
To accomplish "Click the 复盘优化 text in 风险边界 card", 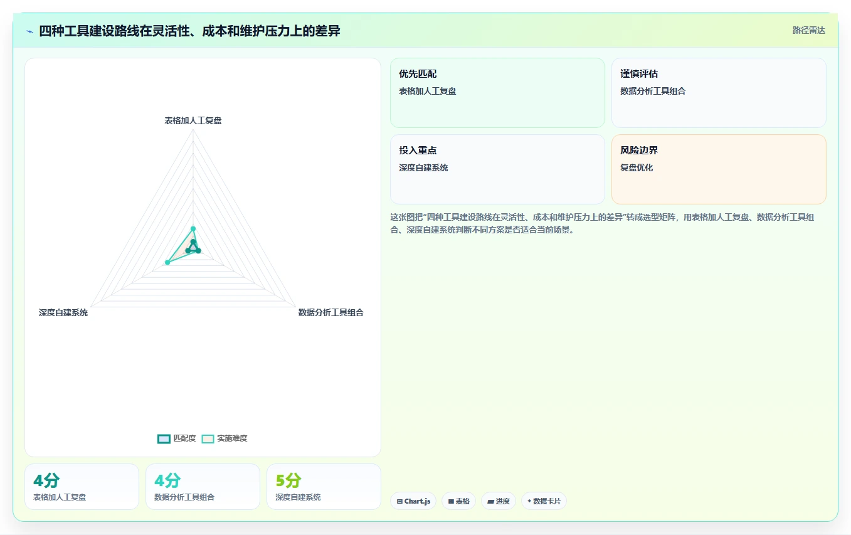I will click(637, 168).
